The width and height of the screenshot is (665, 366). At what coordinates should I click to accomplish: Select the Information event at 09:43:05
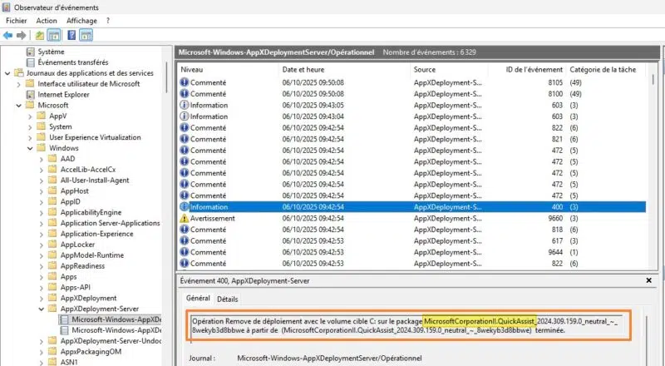411,106
